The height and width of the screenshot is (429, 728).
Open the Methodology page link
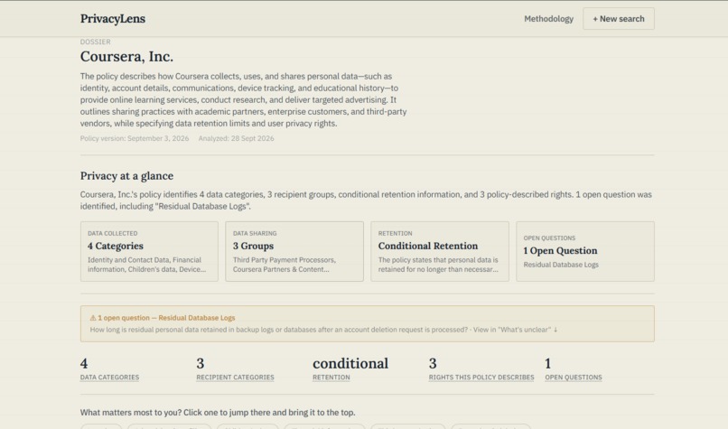pos(548,19)
